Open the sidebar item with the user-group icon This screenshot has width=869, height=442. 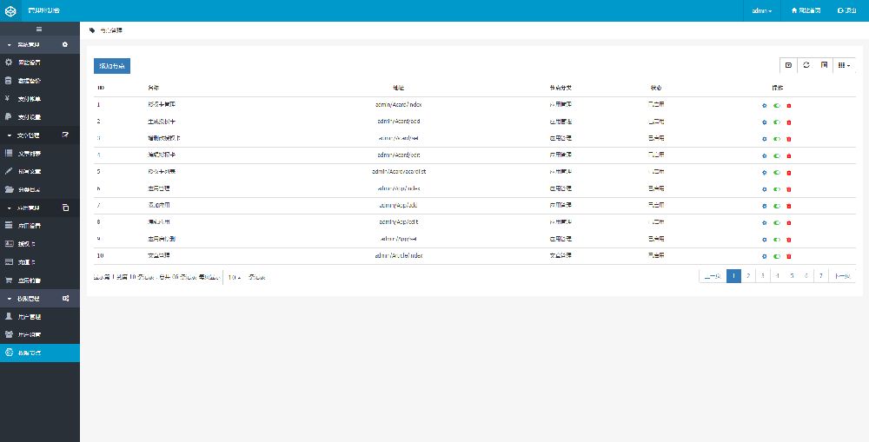point(40,334)
